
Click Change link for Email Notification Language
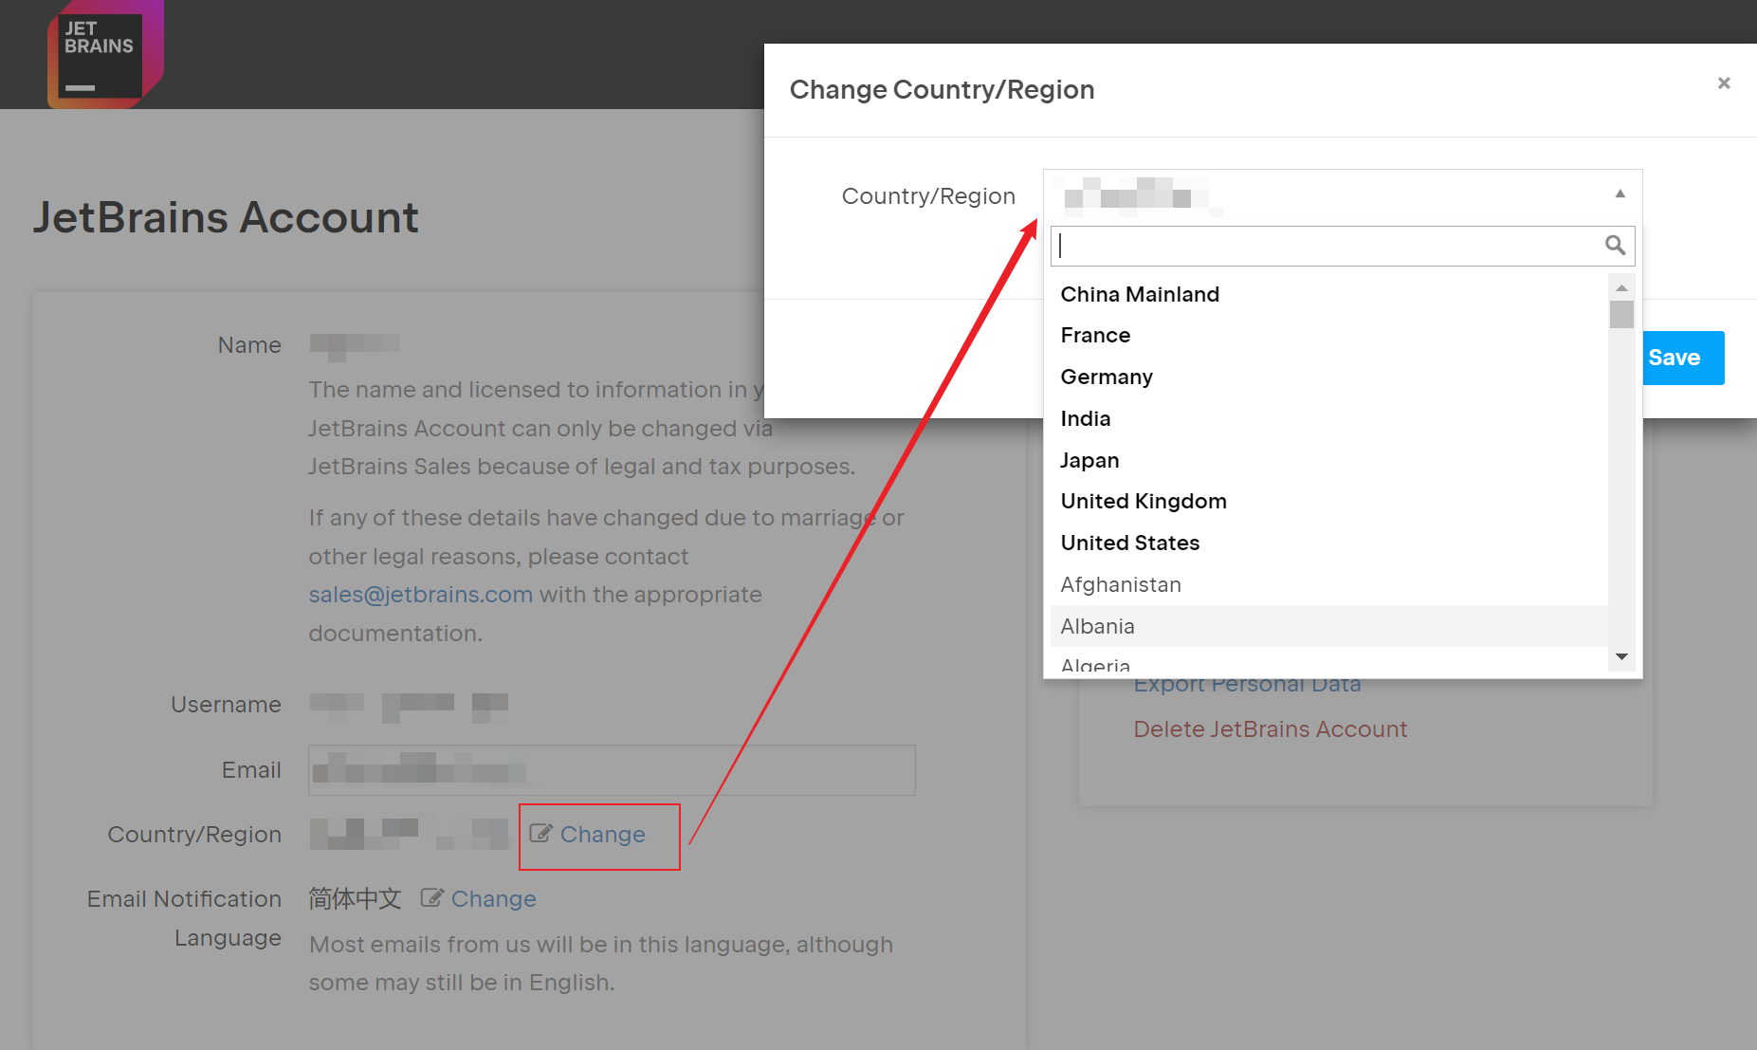pos(493,899)
